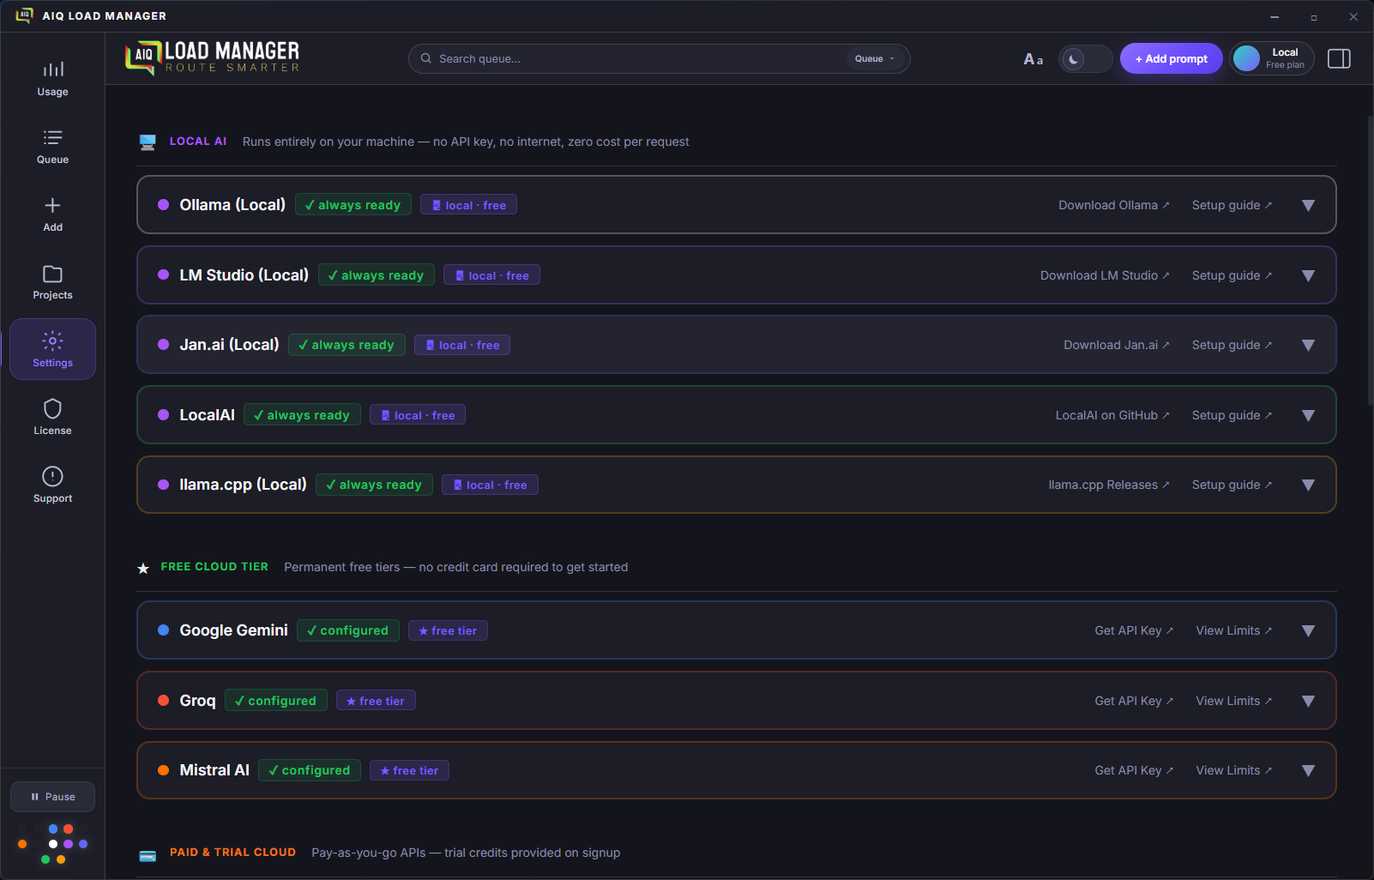Image resolution: width=1374 pixels, height=880 pixels.
Task: Open Setup guide for Jan.ai
Action: pyautogui.click(x=1232, y=345)
